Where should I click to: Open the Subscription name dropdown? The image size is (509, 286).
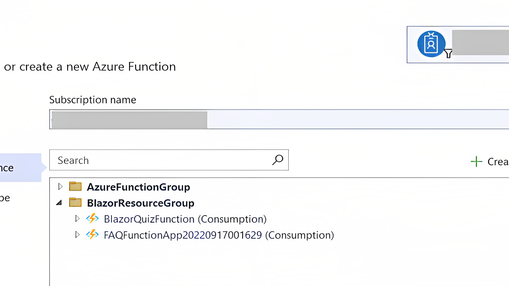click(279, 119)
